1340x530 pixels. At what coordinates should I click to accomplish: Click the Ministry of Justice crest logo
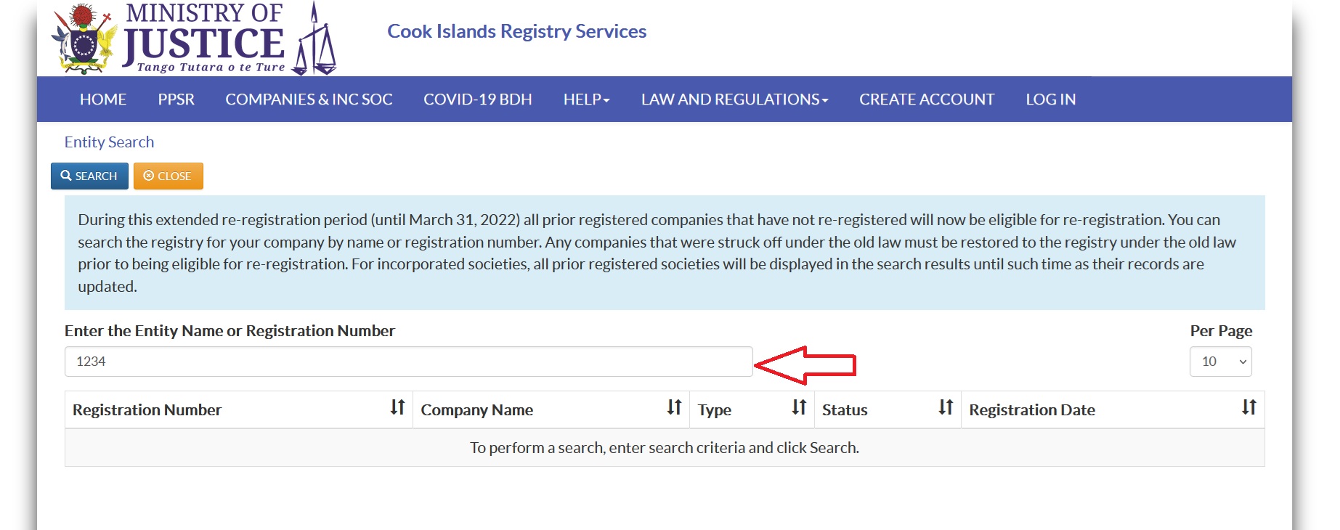(x=84, y=40)
